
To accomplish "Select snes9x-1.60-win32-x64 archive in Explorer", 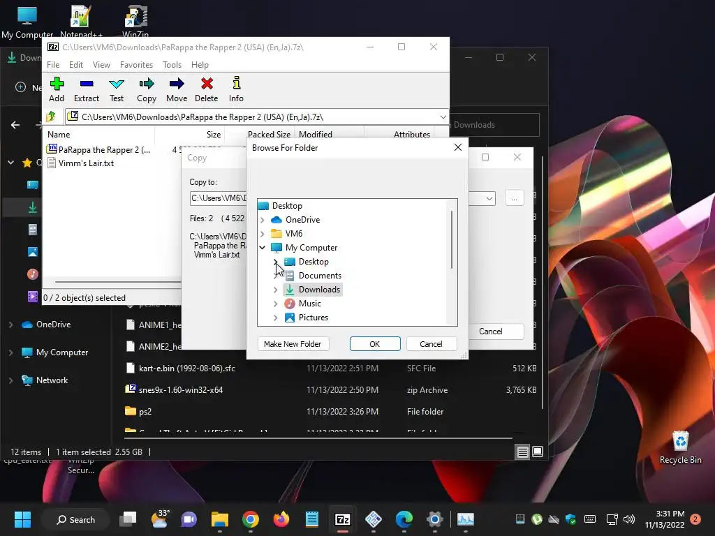I will click(181, 389).
